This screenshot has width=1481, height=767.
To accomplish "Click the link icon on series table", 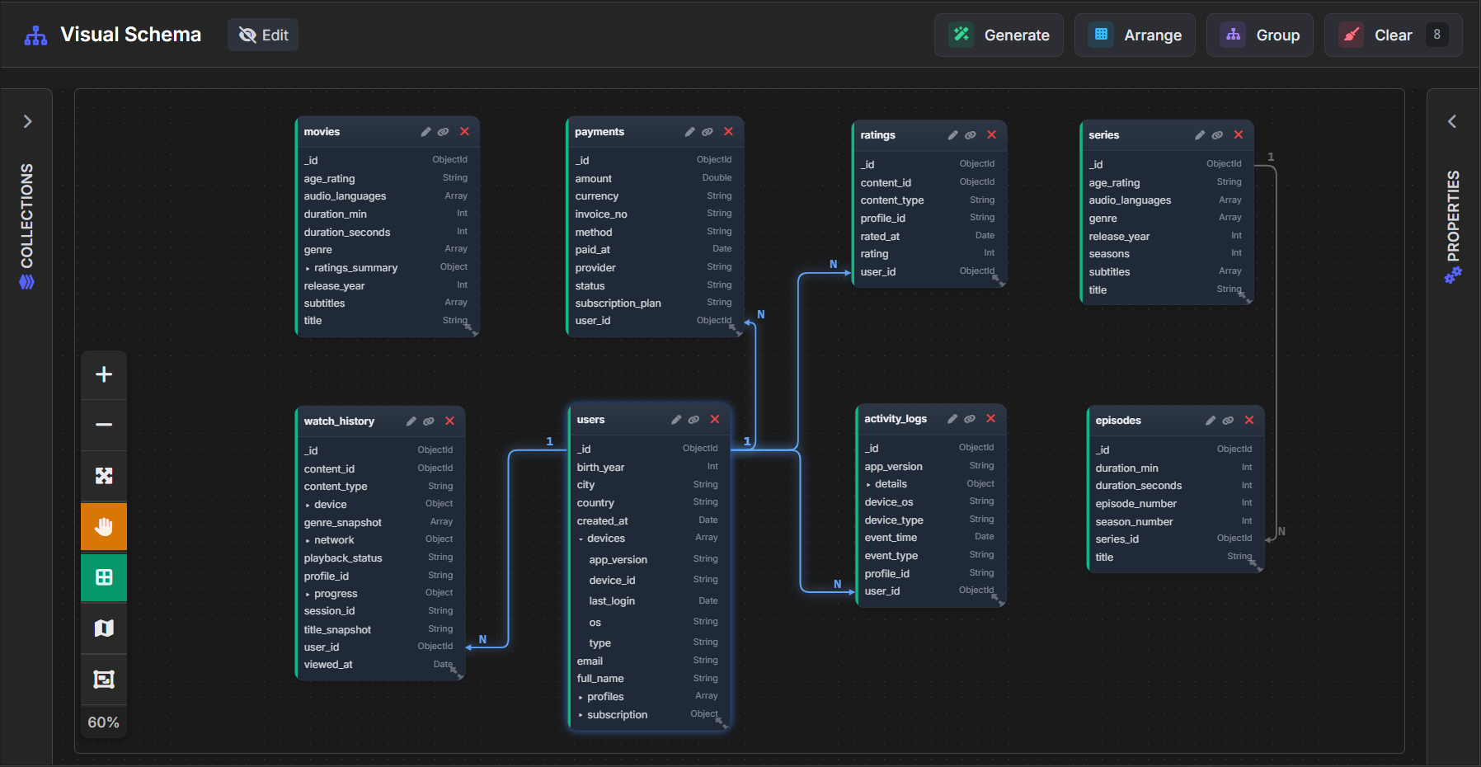I will point(1217,135).
